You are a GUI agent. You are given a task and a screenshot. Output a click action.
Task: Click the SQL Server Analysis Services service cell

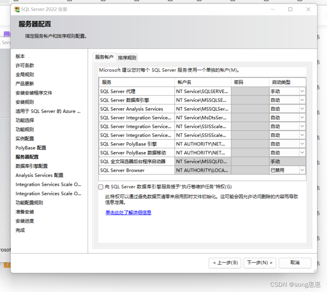(x=137, y=109)
